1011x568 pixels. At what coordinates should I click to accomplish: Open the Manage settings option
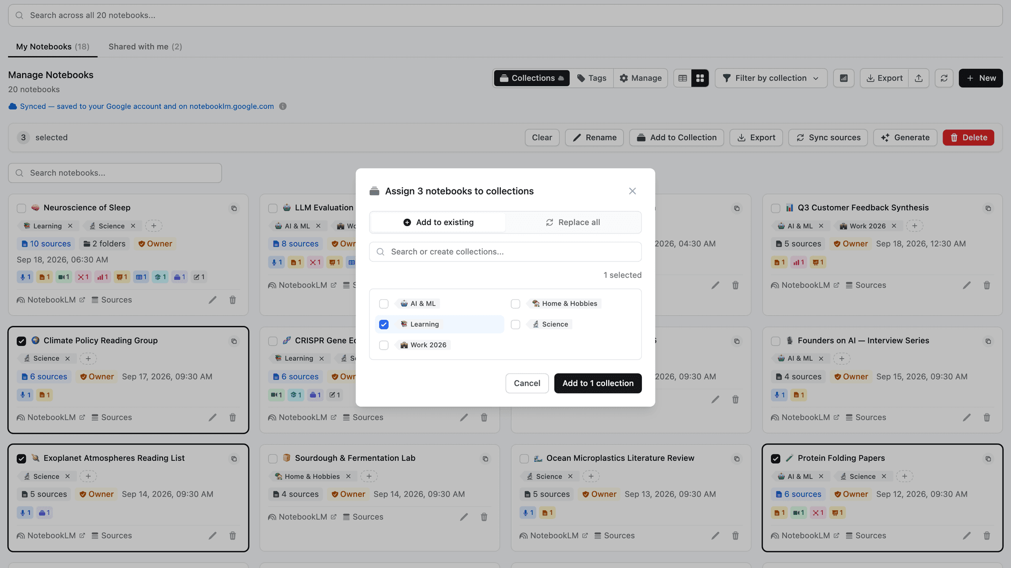[x=640, y=78]
